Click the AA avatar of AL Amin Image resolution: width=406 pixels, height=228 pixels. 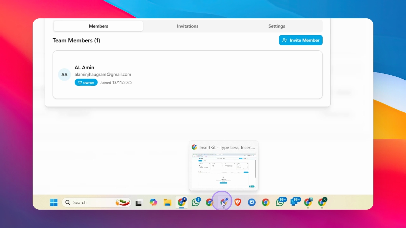(x=64, y=75)
